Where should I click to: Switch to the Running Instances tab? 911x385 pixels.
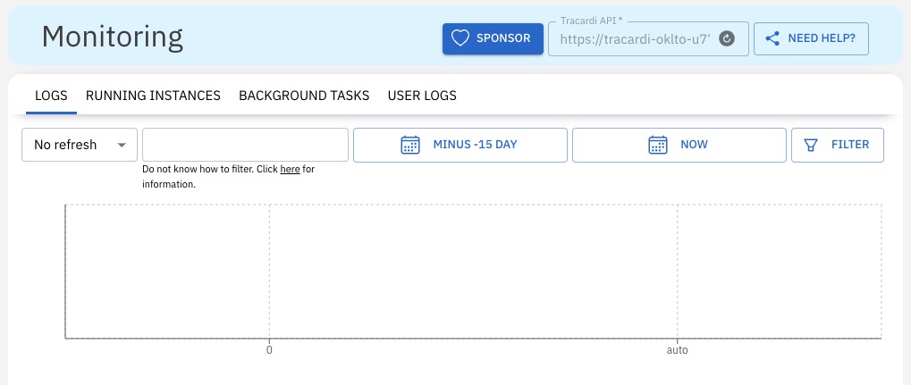point(153,96)
